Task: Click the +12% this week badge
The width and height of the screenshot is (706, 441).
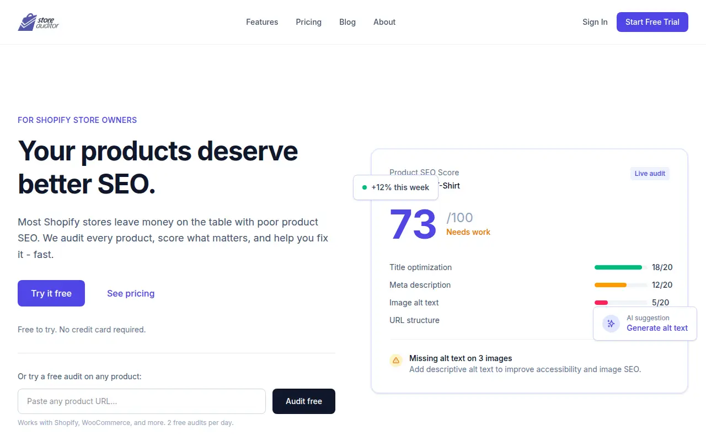Action: 395,187
